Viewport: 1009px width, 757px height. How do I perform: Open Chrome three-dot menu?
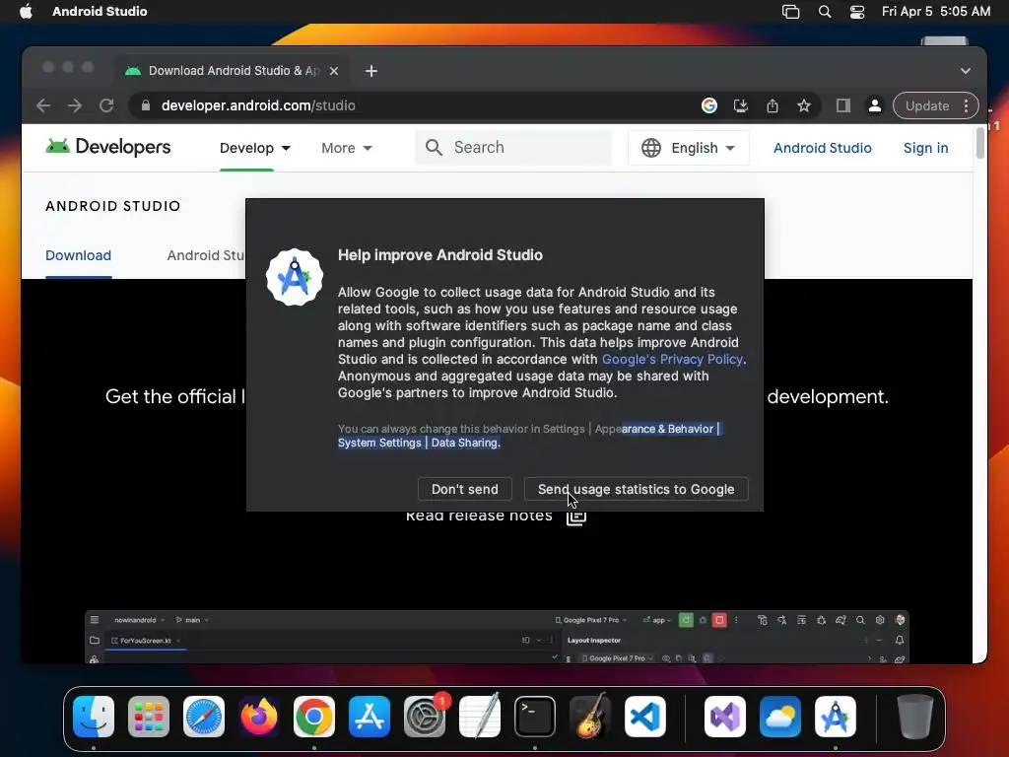(966, 105)
